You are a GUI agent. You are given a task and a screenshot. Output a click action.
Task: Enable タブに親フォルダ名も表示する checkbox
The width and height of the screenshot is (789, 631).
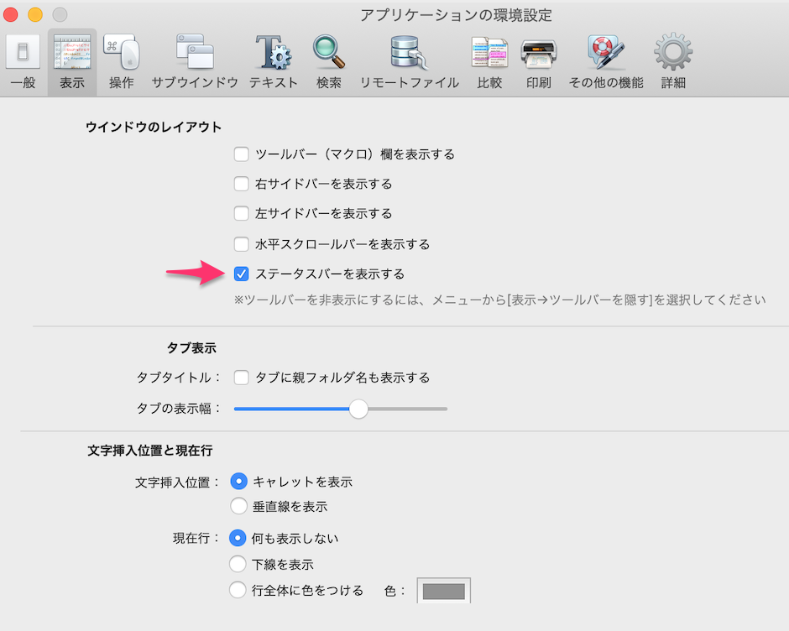pyautogui.click(x=241, y=378)
